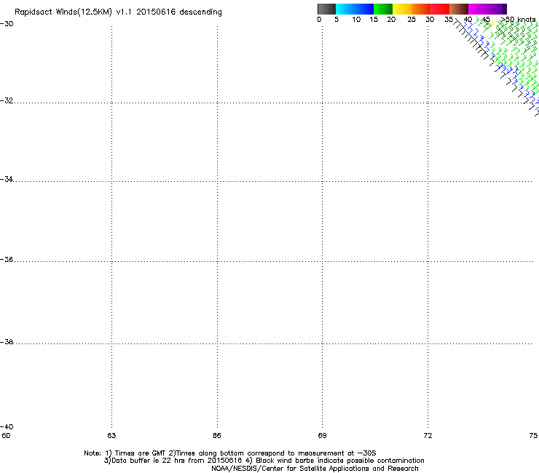Click the latitude label '-36'

[x=7, y=259]
